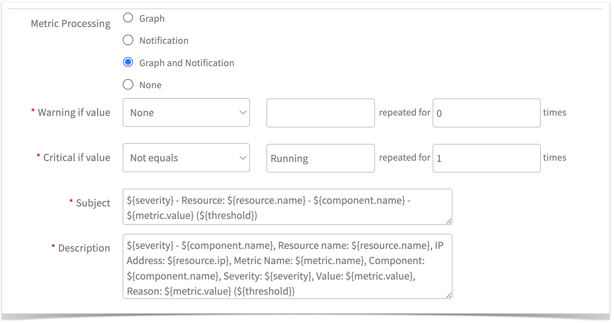Select the None metric processing option
614x323 pixels.
(128, 84)
